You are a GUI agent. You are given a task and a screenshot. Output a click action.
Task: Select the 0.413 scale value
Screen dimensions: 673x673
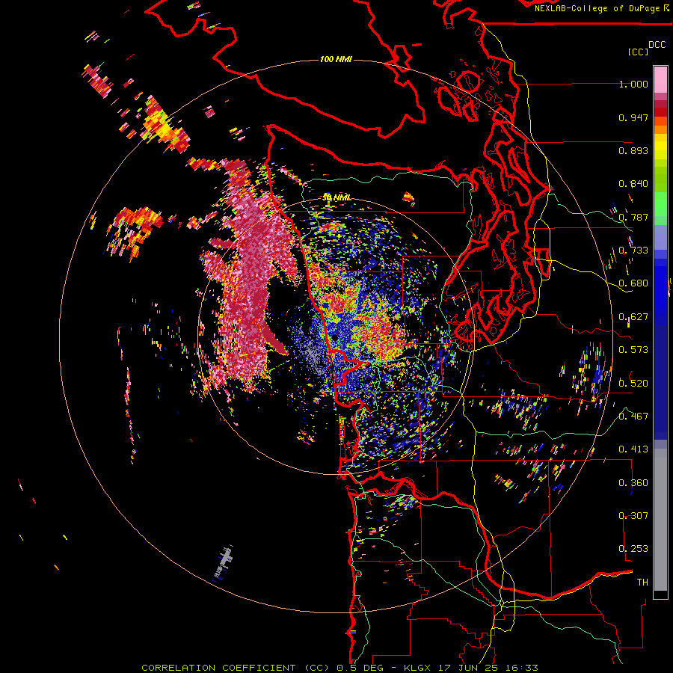pyautogui.click(x=633, y=449)
